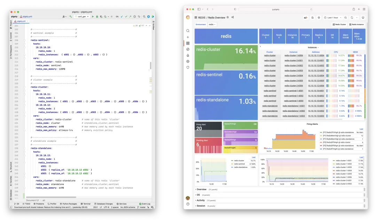Switch to the pigsty.yml editor tab
Viewport: 376px width, 221px height.
[x=21, y=21]
